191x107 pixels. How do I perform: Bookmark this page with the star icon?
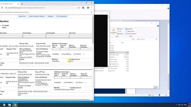pos(79,8)
